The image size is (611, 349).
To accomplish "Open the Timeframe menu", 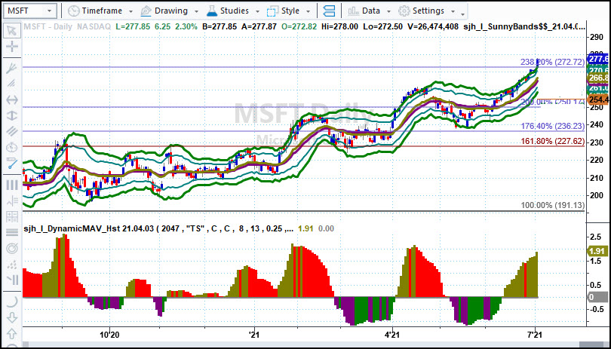I will point(100,11).
